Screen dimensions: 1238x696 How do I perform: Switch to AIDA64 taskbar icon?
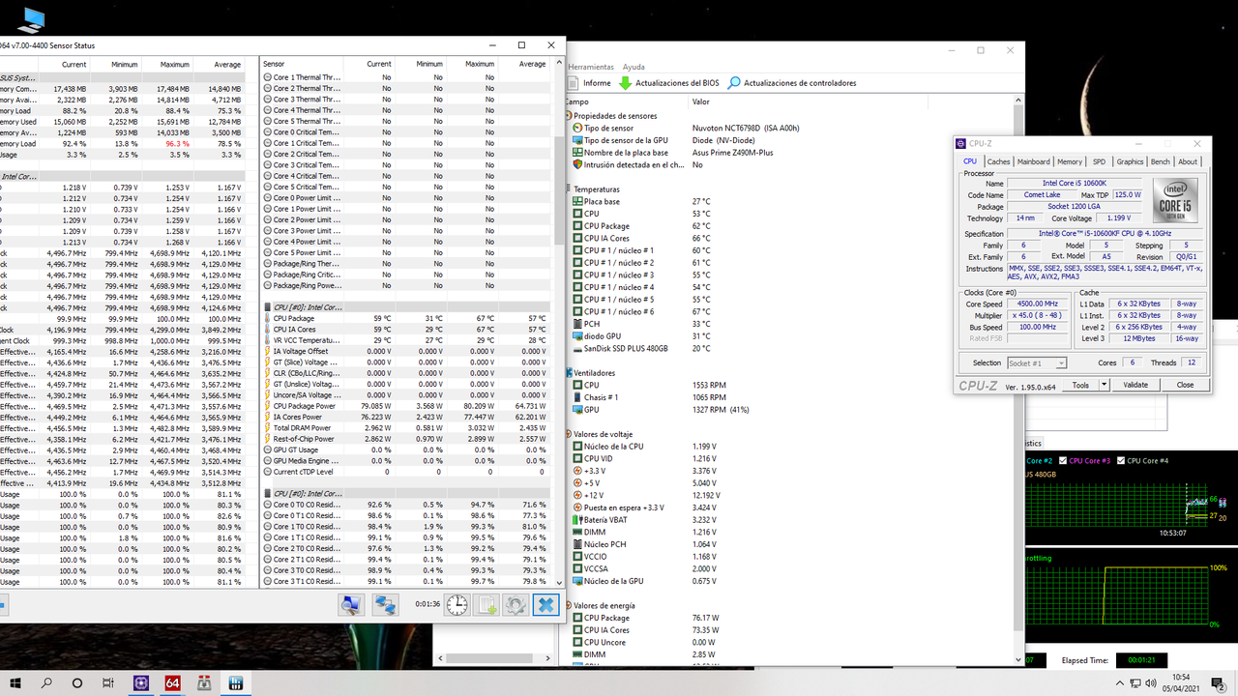[173, 682]
